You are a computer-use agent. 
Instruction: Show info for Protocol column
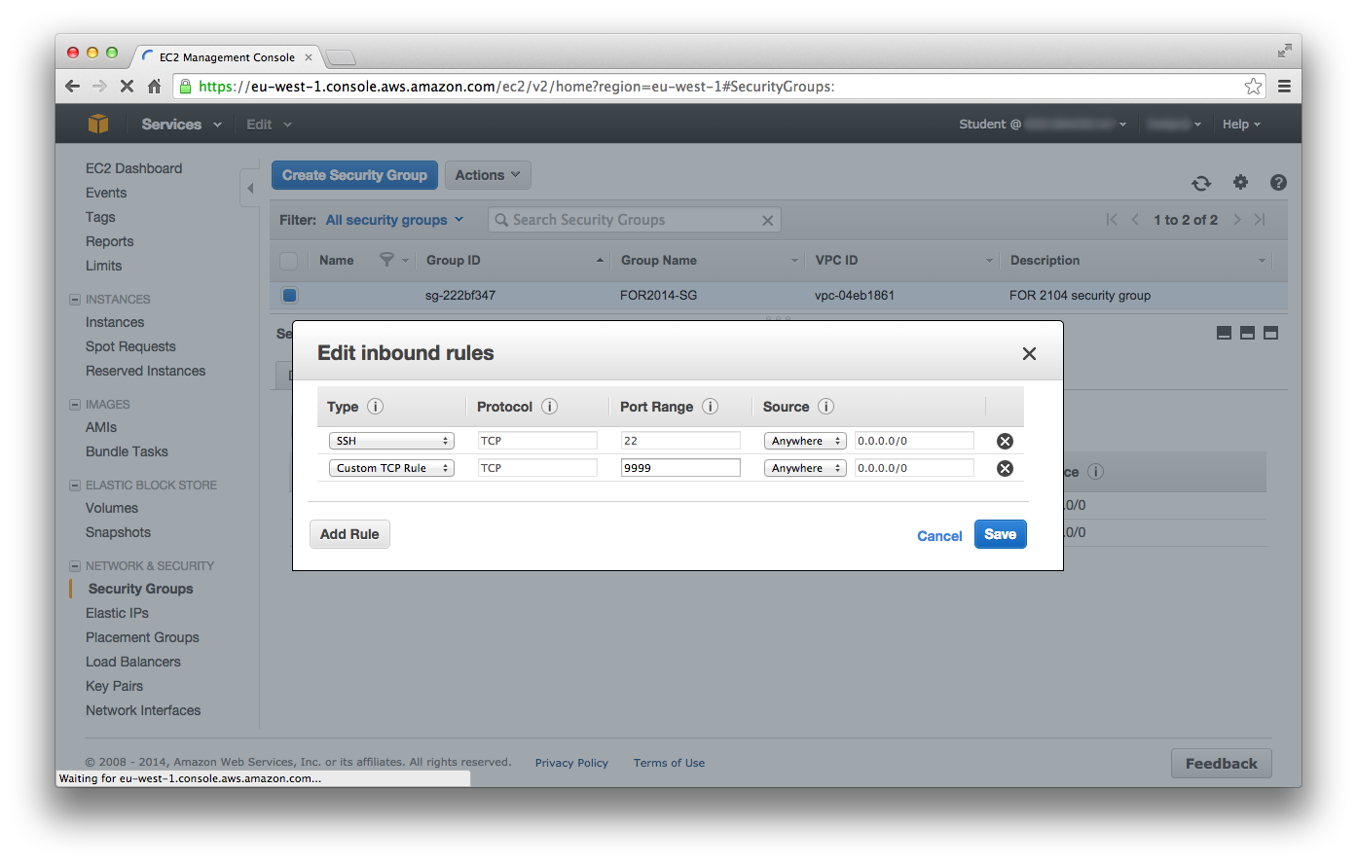549,407
